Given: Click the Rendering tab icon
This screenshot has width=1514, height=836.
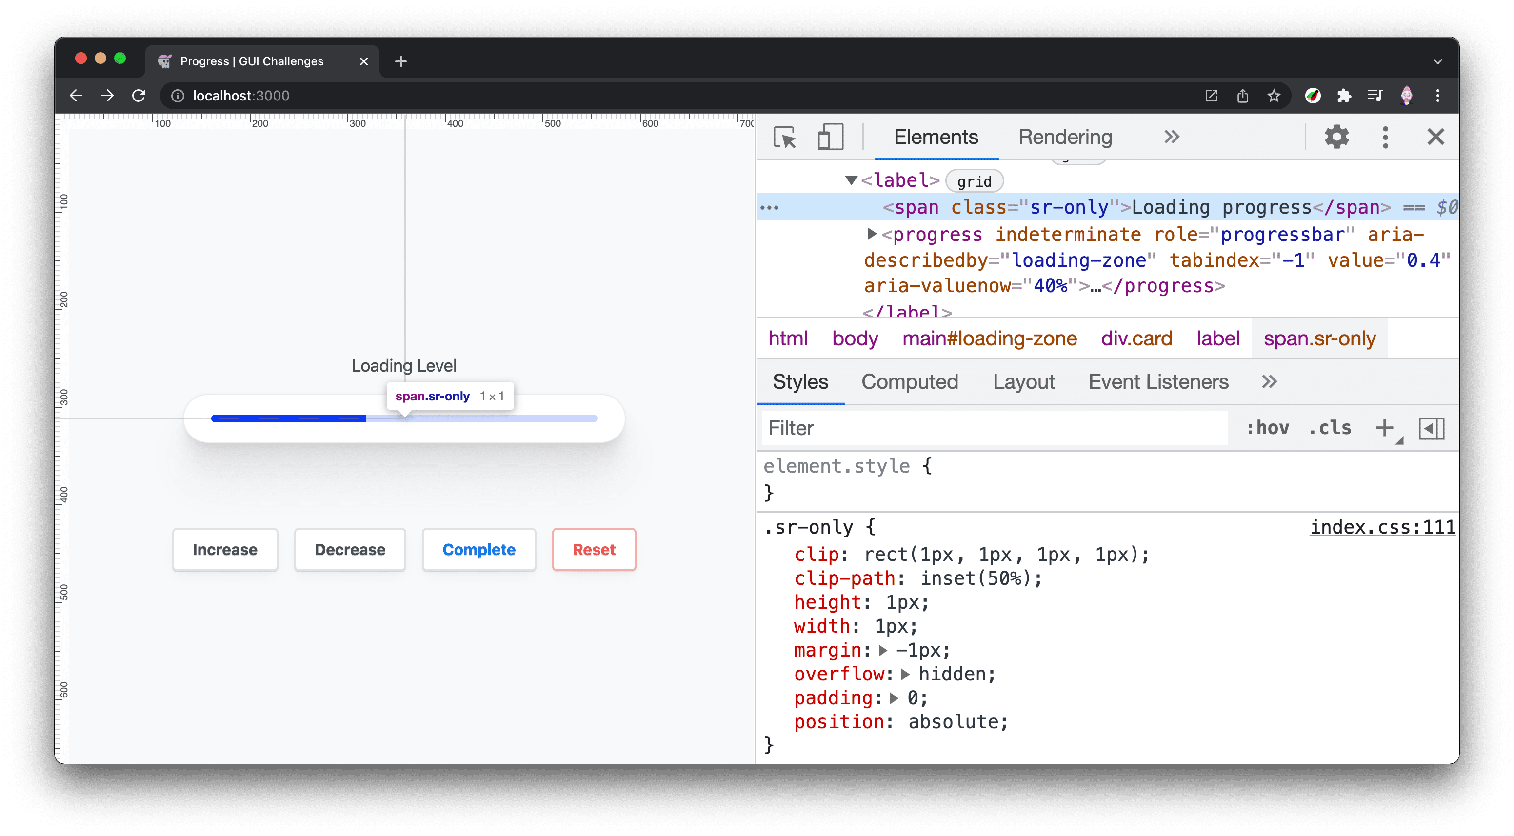Looking at the screenshot, I should coord(1064,136).
